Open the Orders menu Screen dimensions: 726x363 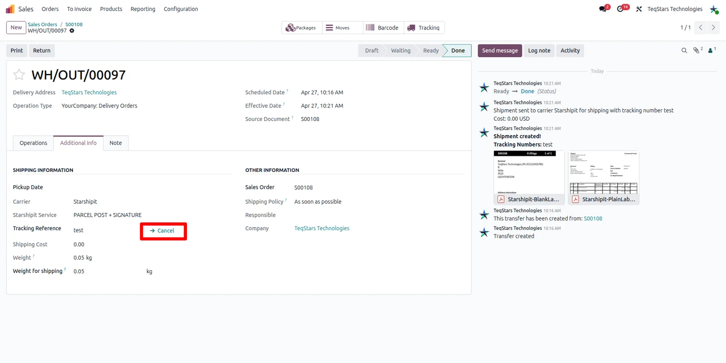pos(50,9)
